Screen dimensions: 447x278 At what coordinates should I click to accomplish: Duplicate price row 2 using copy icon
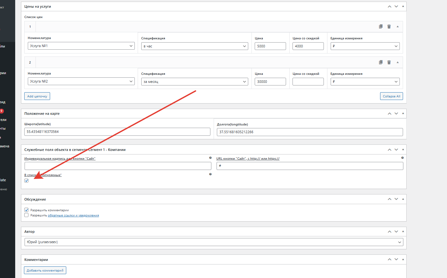tap(381, 62)
